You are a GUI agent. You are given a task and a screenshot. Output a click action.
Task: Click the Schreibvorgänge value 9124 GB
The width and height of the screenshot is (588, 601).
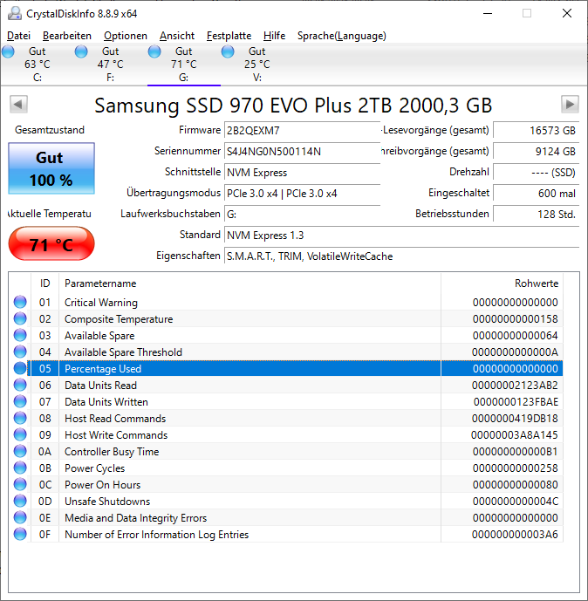coord(537,151)
